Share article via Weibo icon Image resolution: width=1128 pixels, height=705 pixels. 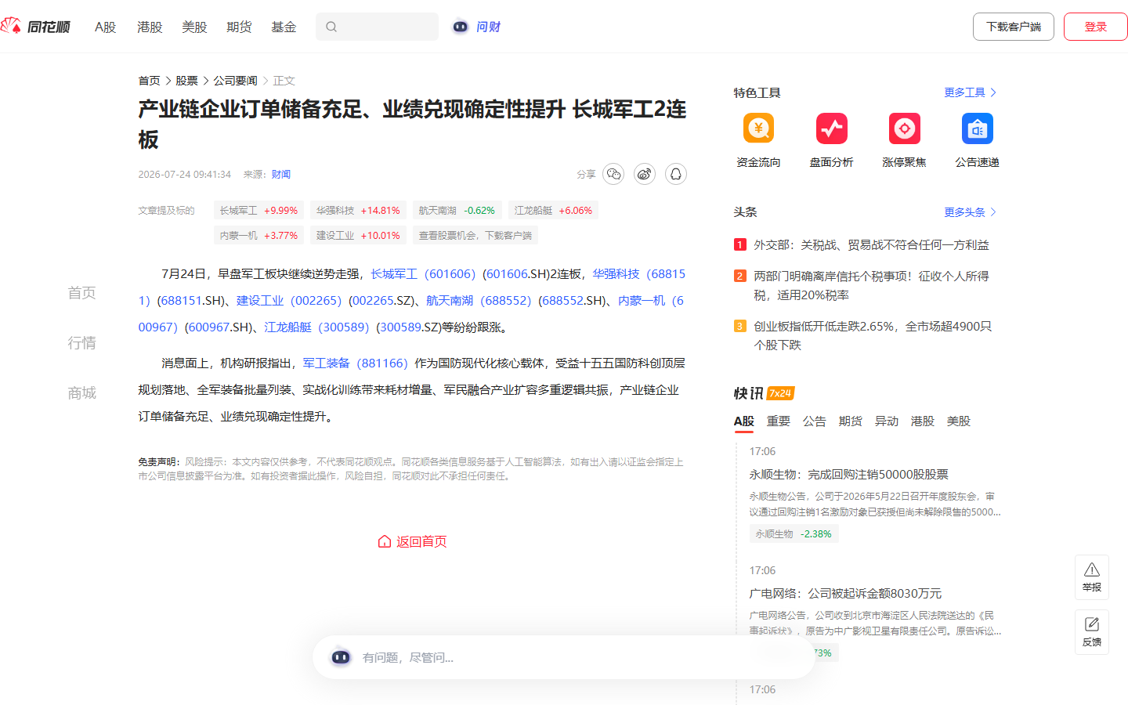point(645,174)
